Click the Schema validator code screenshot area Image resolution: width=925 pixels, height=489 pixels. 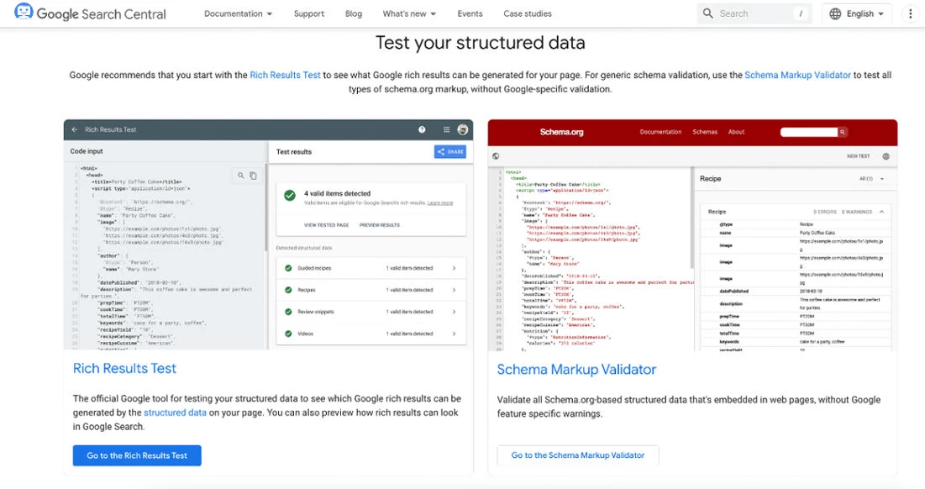[590, 259]
